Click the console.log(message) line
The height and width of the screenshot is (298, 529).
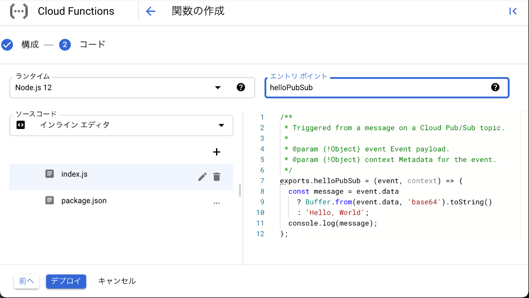click(x=333, y=223)
